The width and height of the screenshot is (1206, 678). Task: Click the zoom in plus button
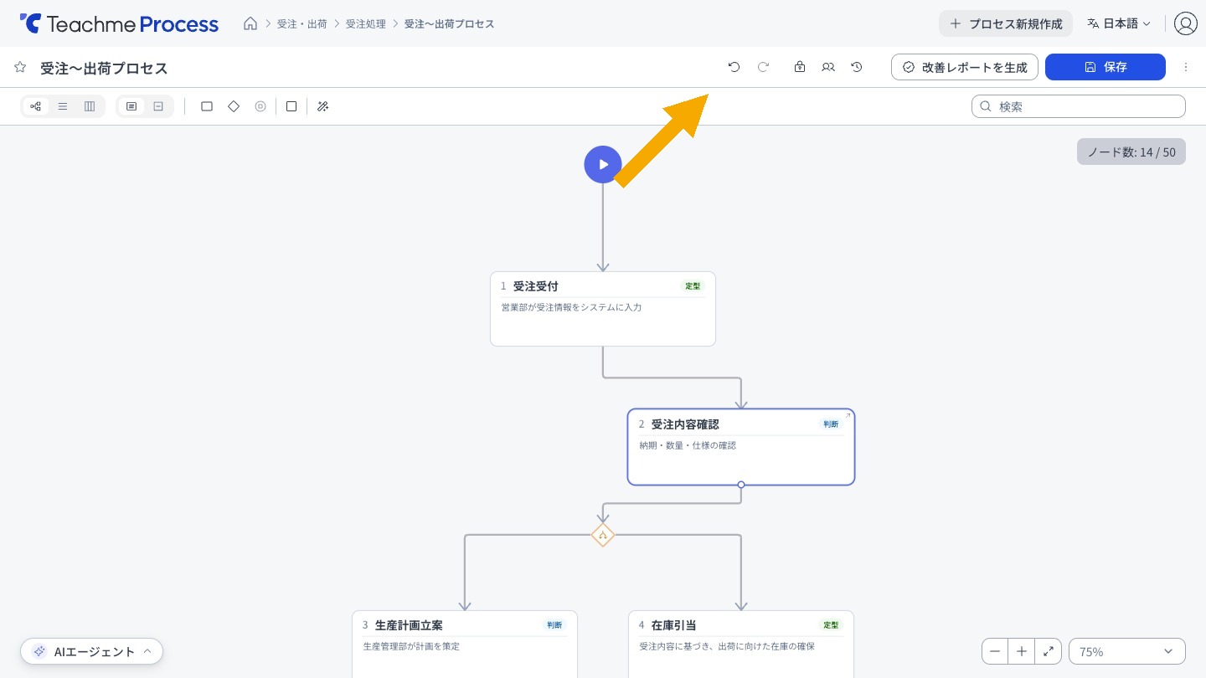1022,651
